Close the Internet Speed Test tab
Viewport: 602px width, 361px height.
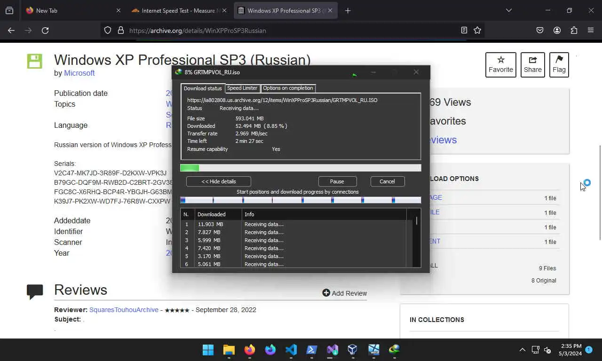pyautogui.click(x=224, y=10)
